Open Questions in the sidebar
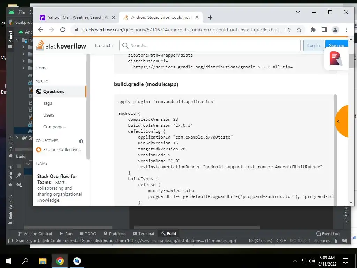 [54, 91]
